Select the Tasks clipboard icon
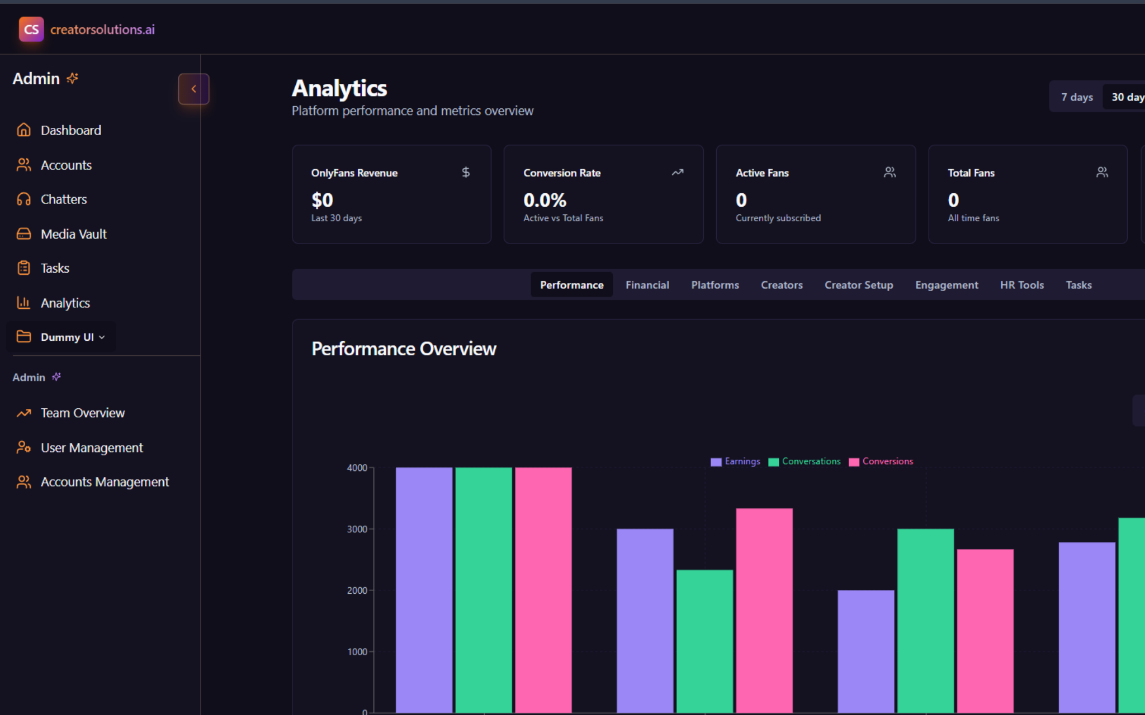 click(23, 268)
